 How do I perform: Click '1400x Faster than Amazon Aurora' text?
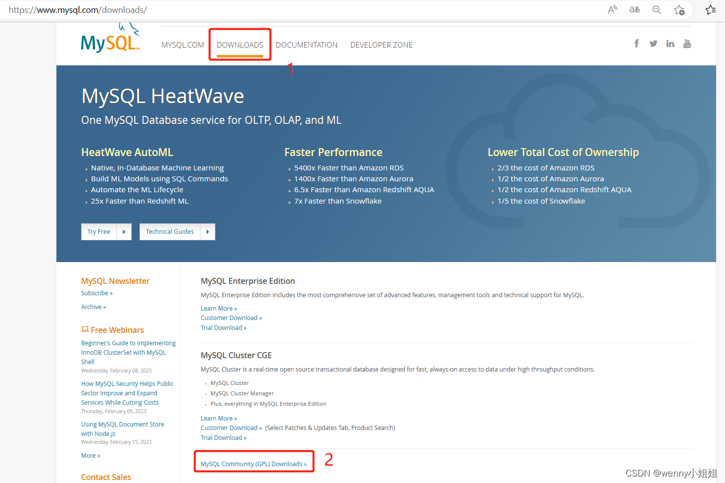coord(354,179)
